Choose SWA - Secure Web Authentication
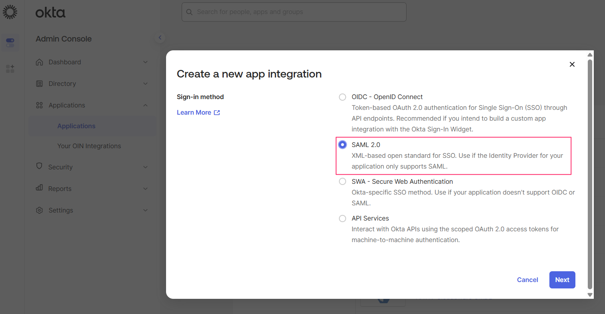 342,181
